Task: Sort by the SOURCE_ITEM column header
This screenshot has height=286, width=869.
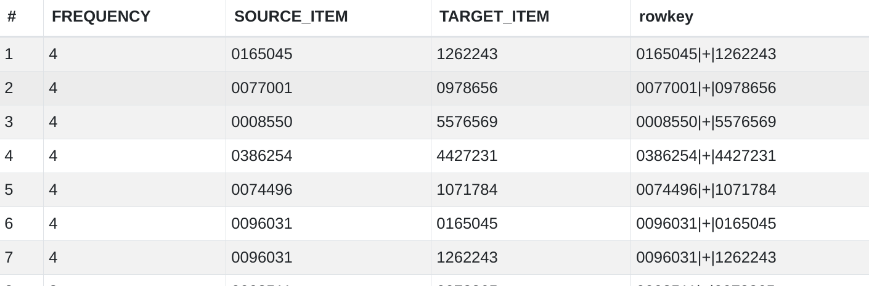Action: click(x=291, y=17)
